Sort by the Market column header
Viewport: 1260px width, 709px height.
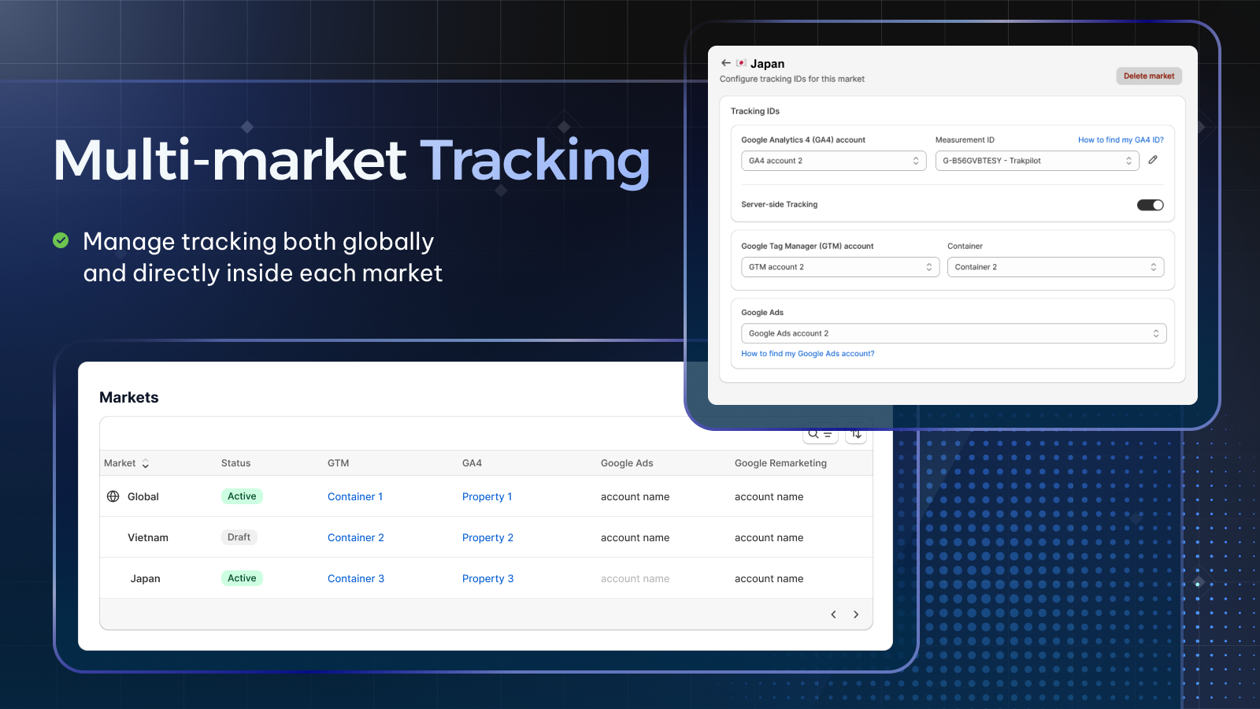coord(126,463)
